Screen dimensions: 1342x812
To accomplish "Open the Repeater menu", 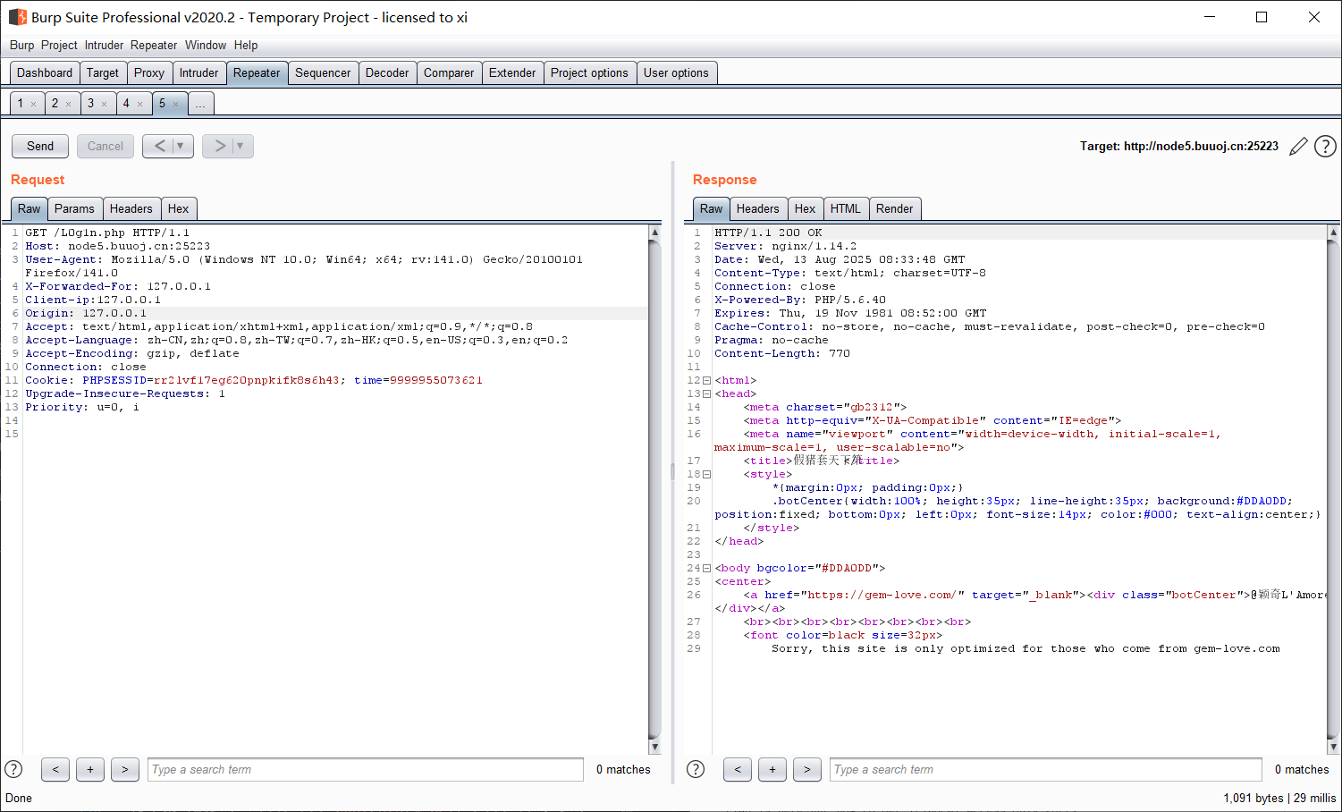I will (154, 45).
